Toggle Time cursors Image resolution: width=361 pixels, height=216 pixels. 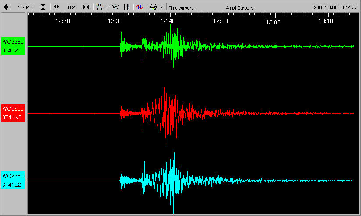point(181,8)
